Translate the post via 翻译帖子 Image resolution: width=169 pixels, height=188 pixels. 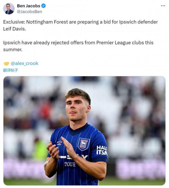tap(11, 70)
